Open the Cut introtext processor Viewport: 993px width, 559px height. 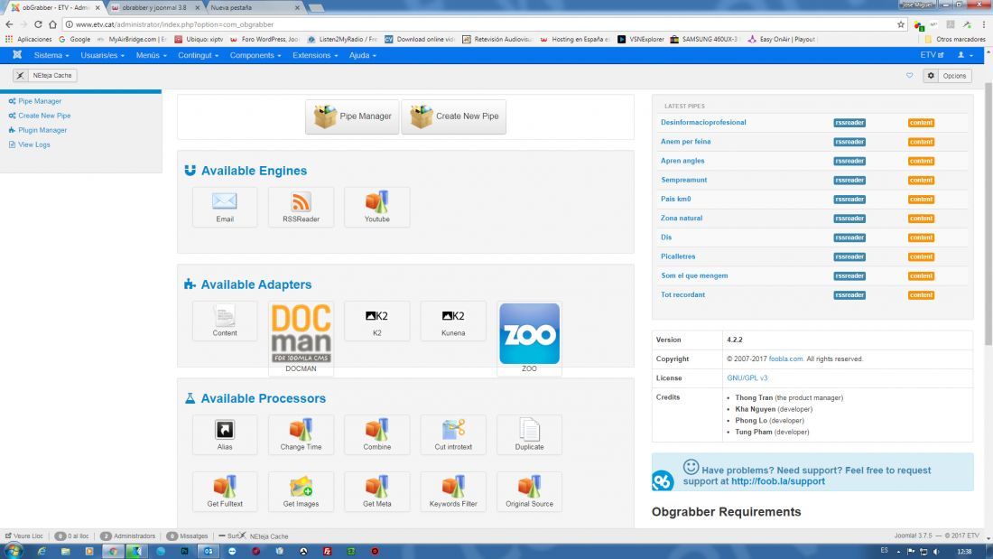[x=453, y=434]
